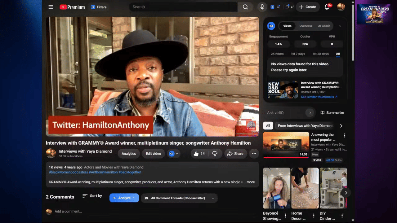Show more filter chips with the right arrow
Screen dimensions: 397x223
(x=341, y=126)
